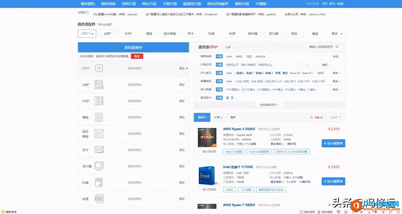Add Intel i7 11700K to configuration
402x214 pixels.
point(333,181)
